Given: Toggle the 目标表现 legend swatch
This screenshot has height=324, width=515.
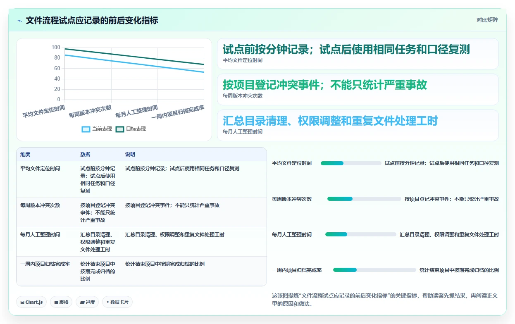Looking at the screenshot, I should click(x=120, y=129).
